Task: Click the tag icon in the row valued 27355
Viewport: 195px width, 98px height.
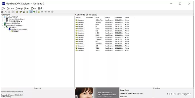Action: tap(76, 35)
